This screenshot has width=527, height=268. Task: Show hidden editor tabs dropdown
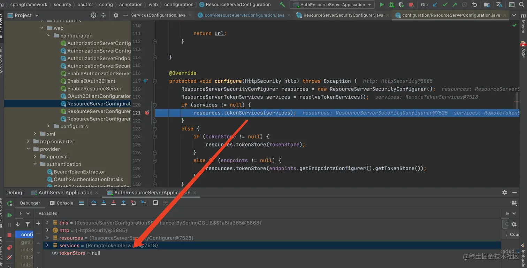[514, 15]
